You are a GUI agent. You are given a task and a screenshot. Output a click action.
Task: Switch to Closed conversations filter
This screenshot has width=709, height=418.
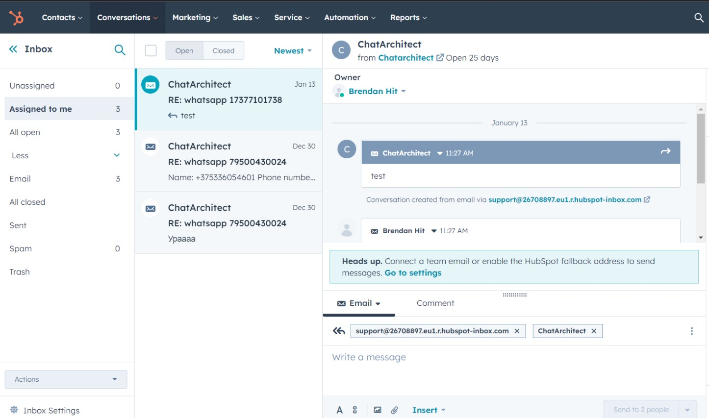coord(223,50)
